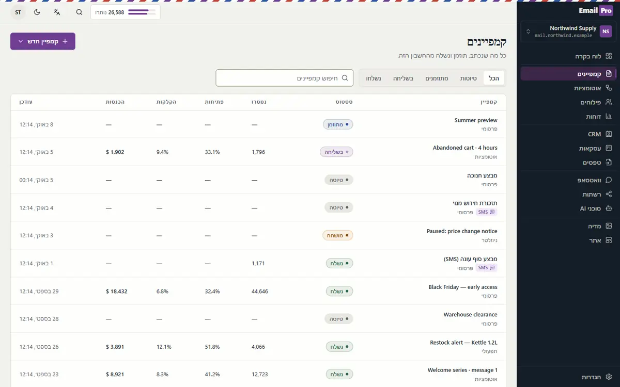Screen dimensions: 620x387
Task: Switch to the טיוטות tab
Action: tap(469, 78)
